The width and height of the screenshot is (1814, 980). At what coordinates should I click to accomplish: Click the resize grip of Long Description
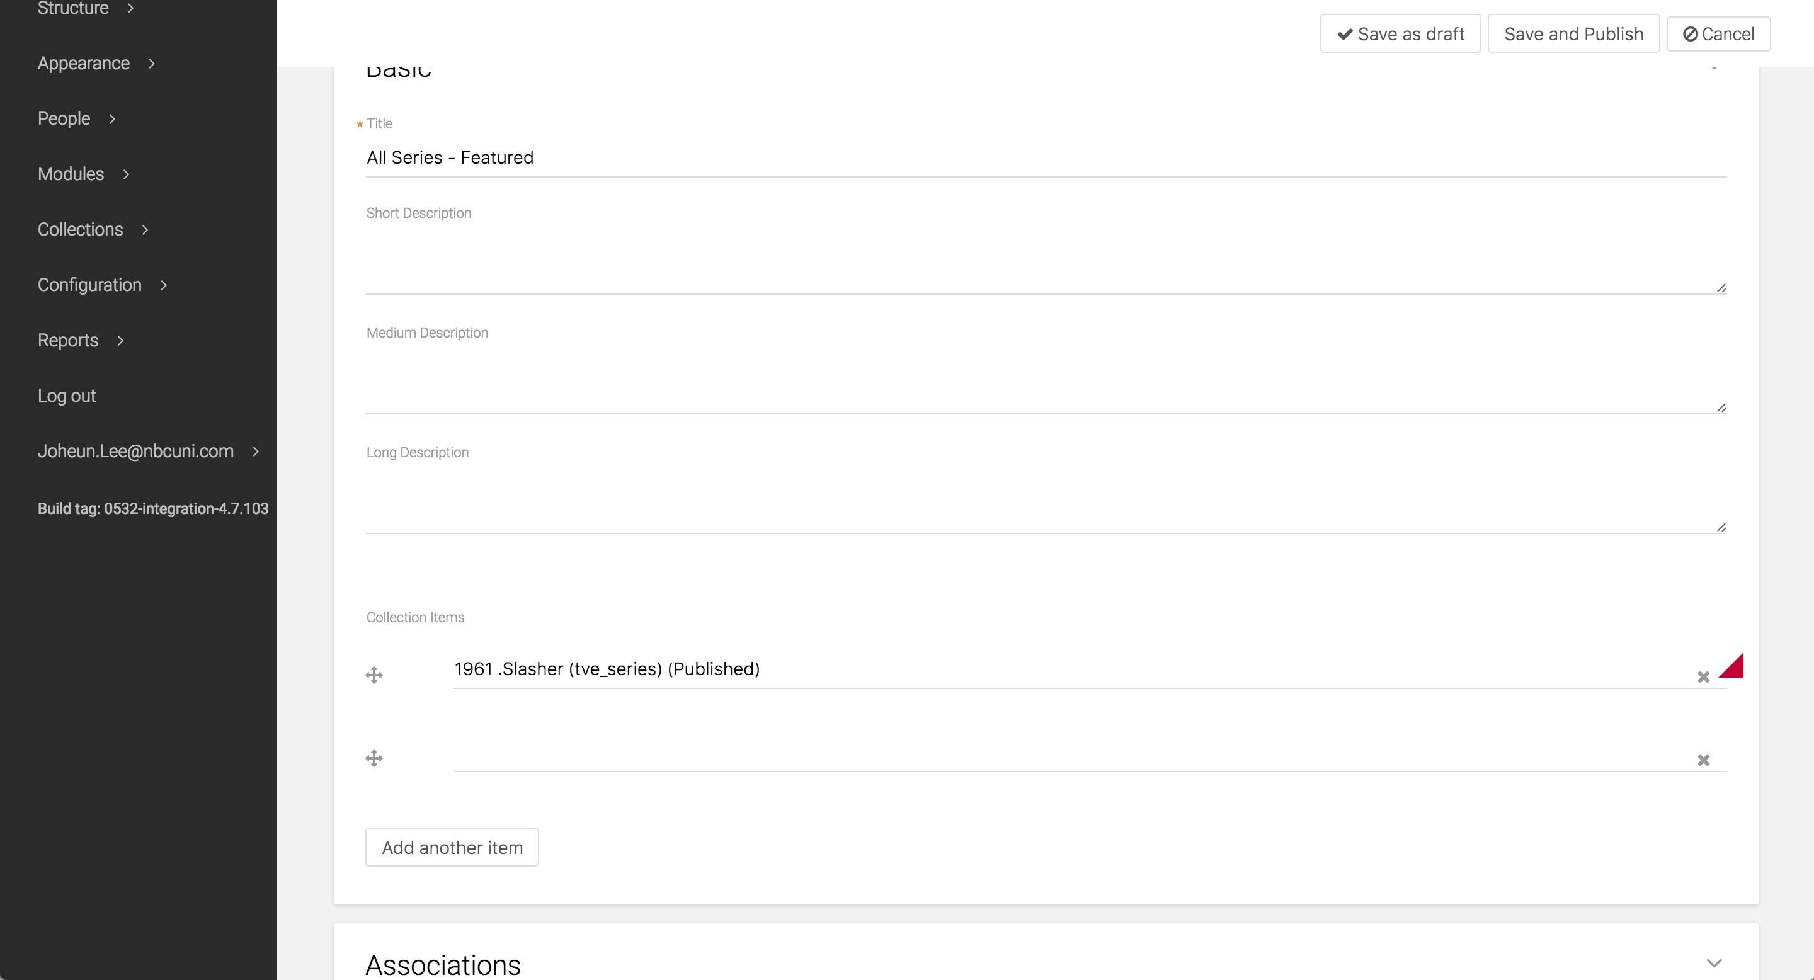coord(1721,527)
